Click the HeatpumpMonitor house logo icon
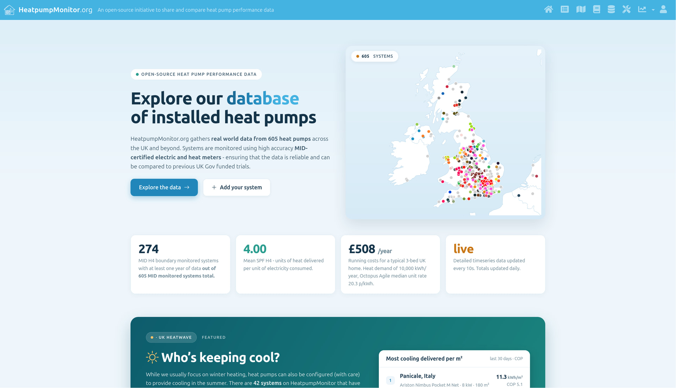 (x=9, y=10)
